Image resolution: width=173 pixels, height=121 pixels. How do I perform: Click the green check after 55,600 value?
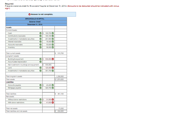tap(53, 44)
